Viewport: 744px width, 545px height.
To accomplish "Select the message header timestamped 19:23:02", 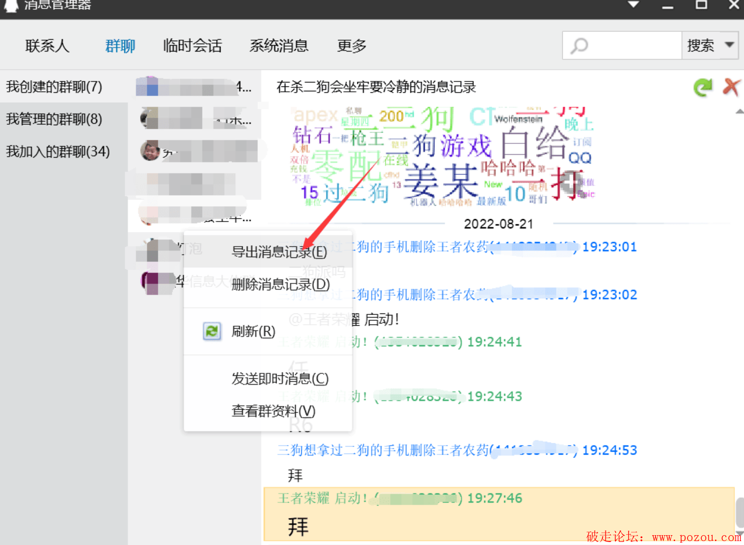I will coord(457,294).
